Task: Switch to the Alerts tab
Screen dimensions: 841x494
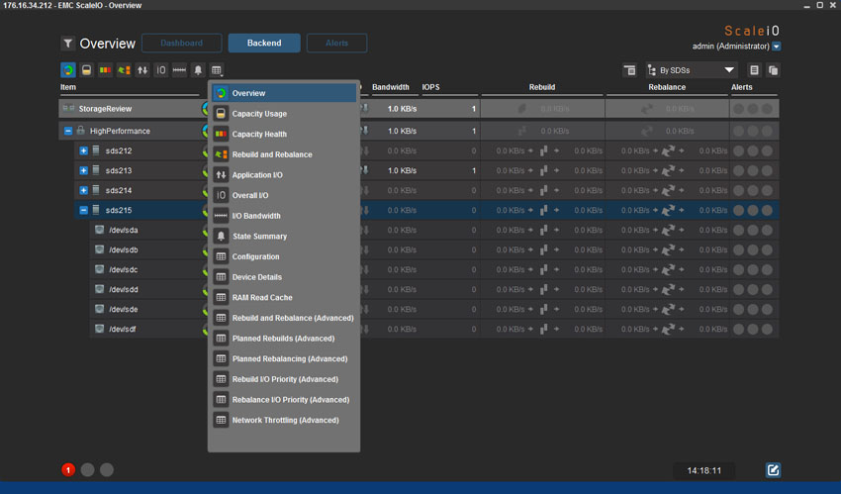Action: (336, 43)
